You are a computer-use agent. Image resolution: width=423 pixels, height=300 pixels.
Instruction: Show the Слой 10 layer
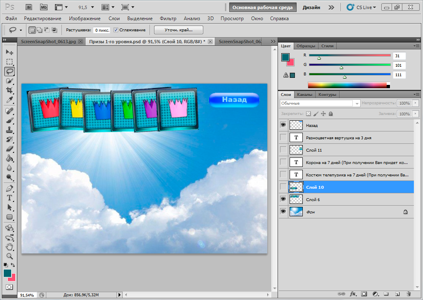[283, 187]
